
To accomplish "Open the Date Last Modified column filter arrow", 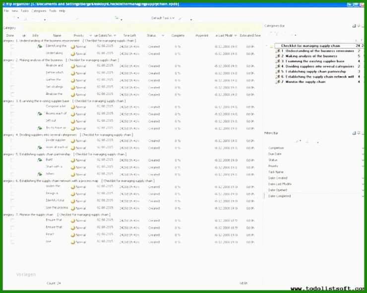I will point(236,36).
